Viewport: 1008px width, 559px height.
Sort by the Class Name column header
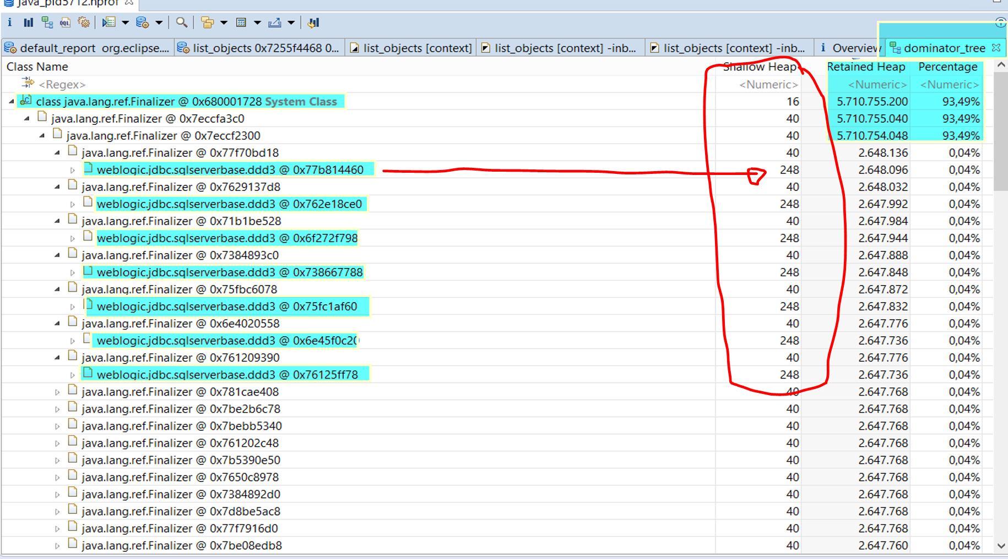(x=37, y=67)
